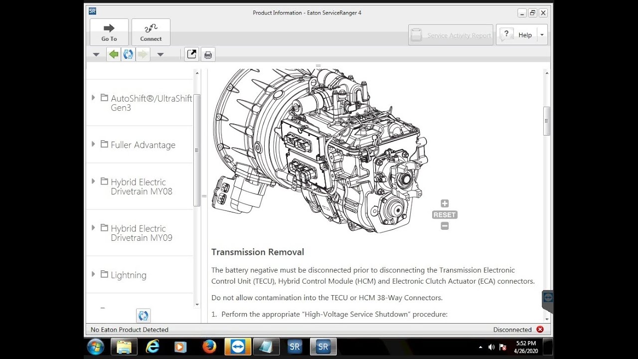
Task: Expand Hybrid Electric Drivetrain MY08 node
Action: [x=93, y=181]
